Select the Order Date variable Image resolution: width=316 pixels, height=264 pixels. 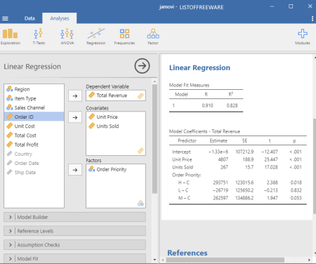34,163
